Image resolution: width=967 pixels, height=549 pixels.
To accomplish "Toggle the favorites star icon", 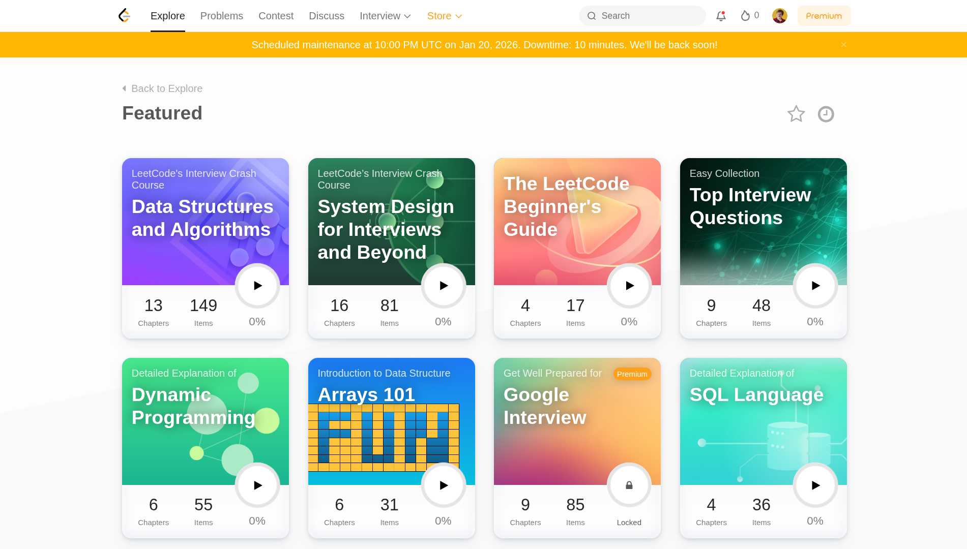I will tap(796, 114).
